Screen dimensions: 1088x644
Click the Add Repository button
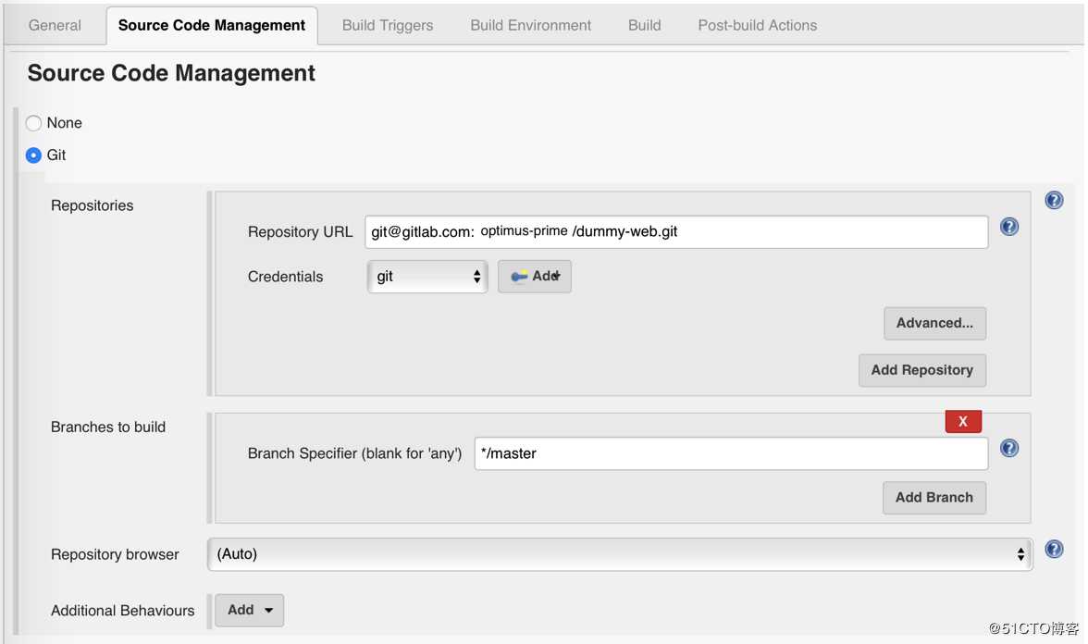(x=921, y=370)
